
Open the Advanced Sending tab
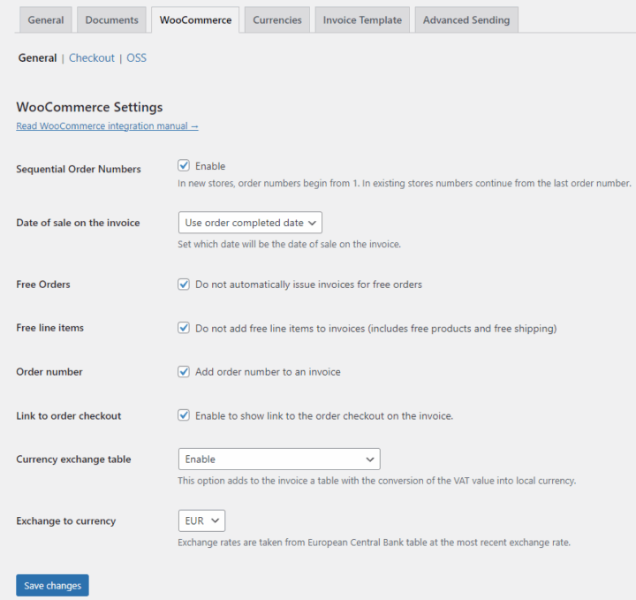466,19
